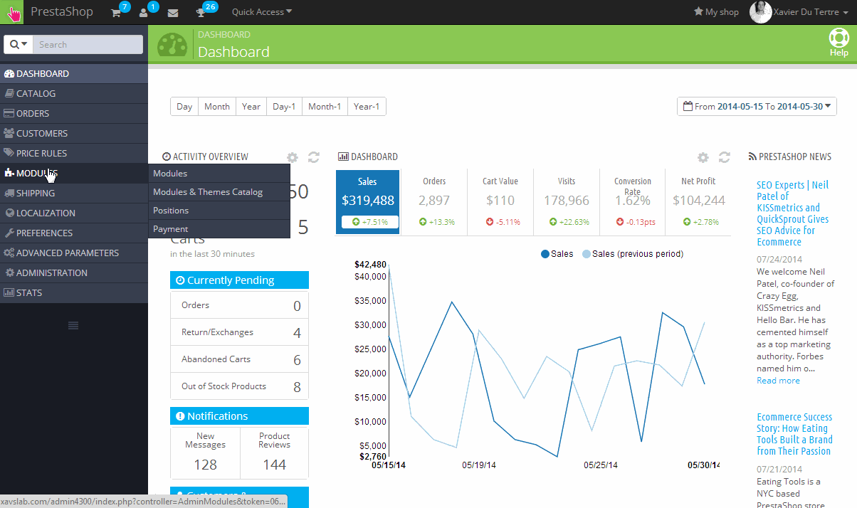The width and height of the screenshot is (857, 508).
Task: Choose Positions from the Modules submenu
Action: 171,211
